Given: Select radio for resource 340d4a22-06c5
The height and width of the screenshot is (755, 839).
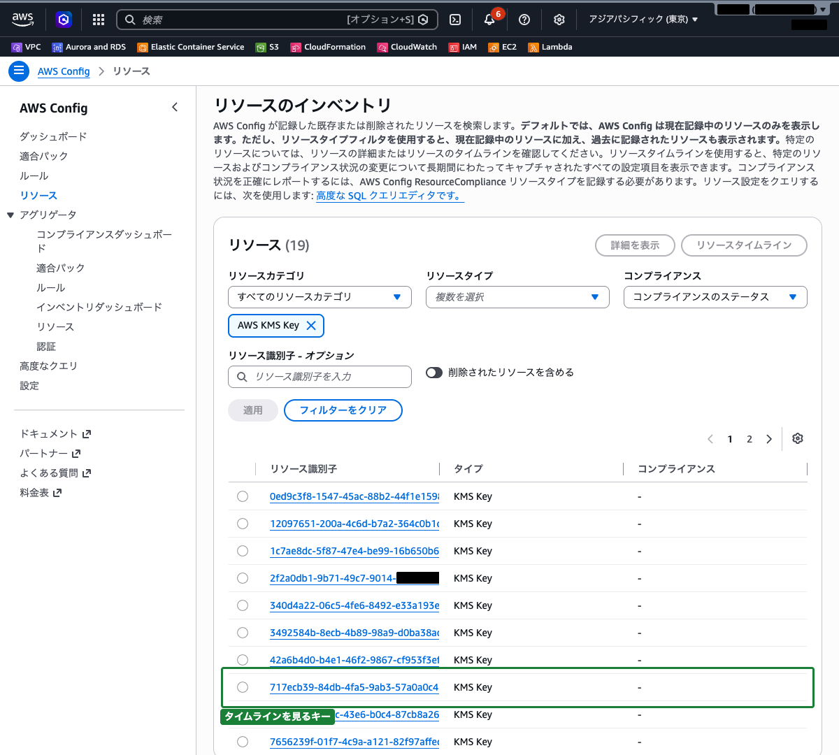Looking at the screenshot, I should pos(243,605).
